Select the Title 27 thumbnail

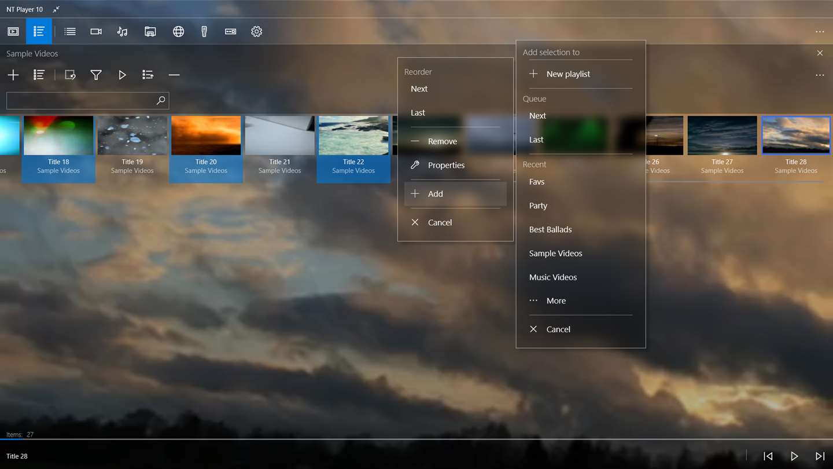pyautogui.click(x=723, y=135)
